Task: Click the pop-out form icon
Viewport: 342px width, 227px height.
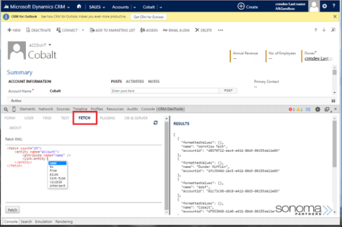Action: coord(333,30)
